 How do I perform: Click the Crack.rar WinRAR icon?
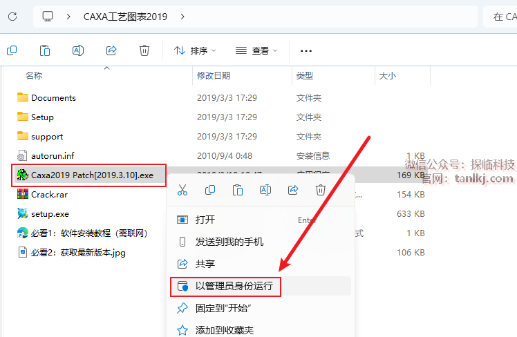pos(22,194)
